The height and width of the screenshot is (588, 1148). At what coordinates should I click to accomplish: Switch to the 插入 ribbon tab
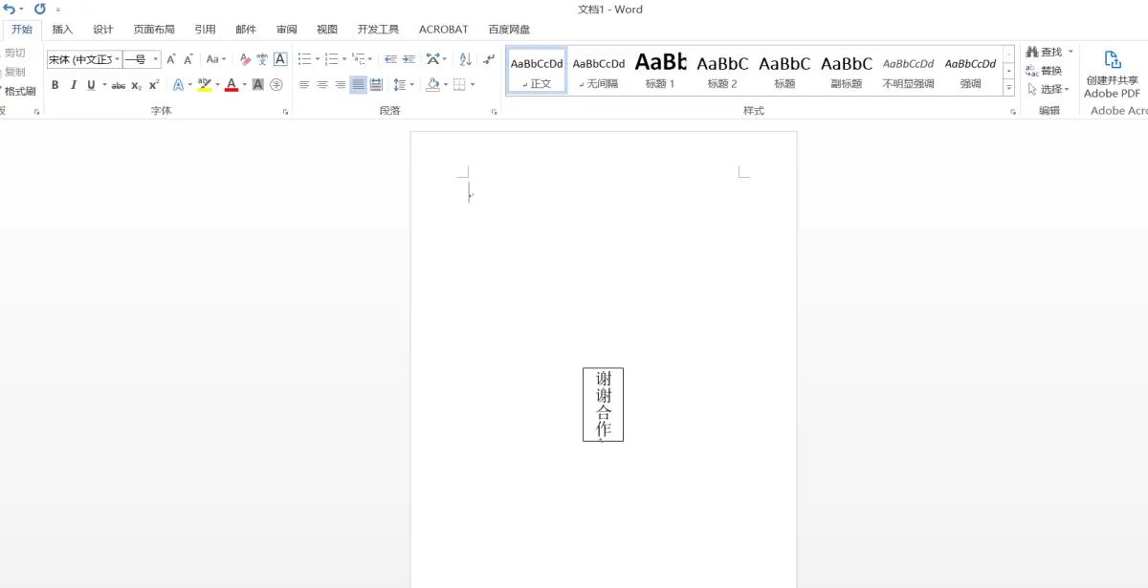coord(61,29)
